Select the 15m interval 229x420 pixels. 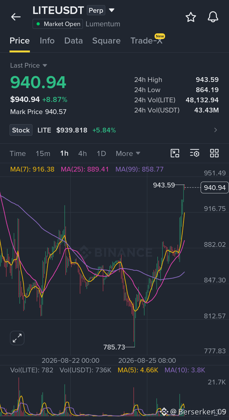pyautogui.click(x=43, y=153)
